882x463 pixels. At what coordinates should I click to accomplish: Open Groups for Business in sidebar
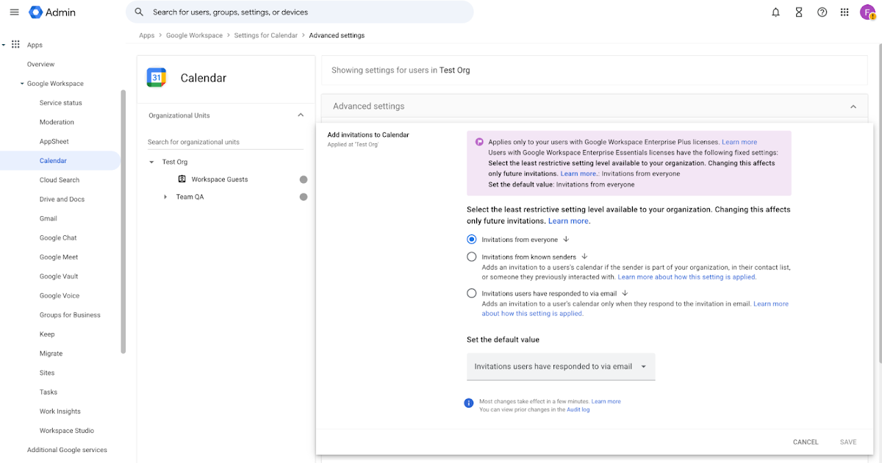click(70, 315)
